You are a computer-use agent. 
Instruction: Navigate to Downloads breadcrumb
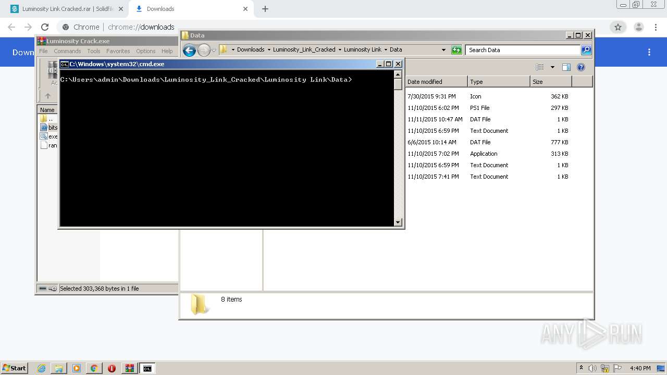pos(251,50)
